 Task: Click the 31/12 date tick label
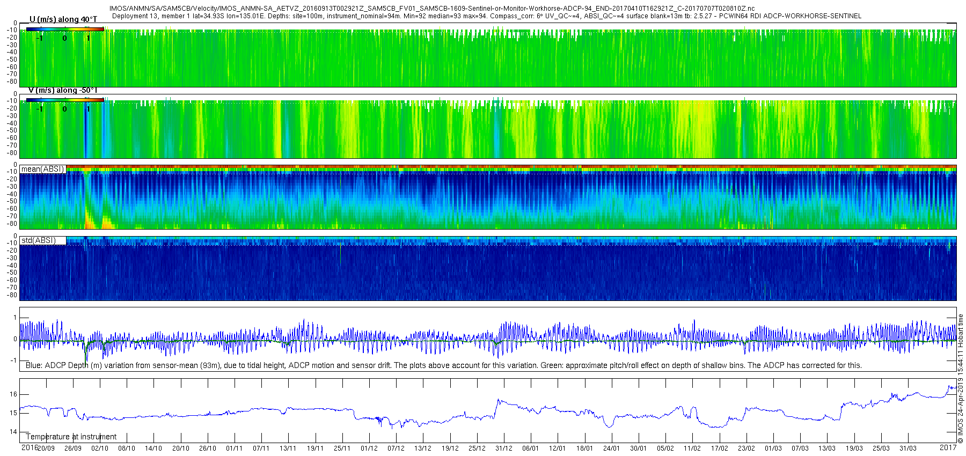(503, 448)
